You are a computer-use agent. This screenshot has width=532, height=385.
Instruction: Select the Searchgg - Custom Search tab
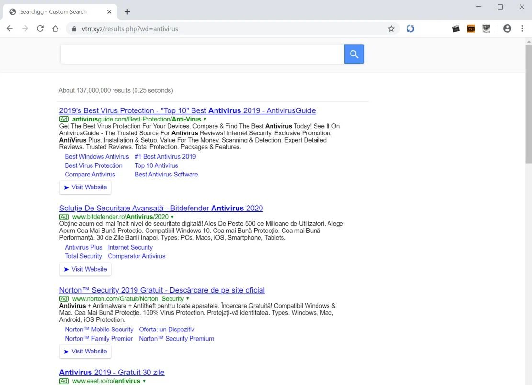(60, 12)
